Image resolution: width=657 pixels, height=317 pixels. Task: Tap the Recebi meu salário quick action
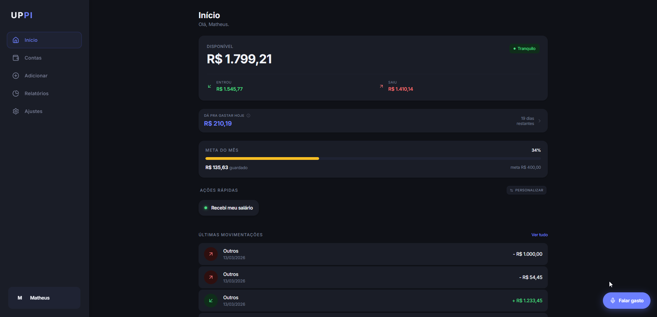click(x=228, y=208)
